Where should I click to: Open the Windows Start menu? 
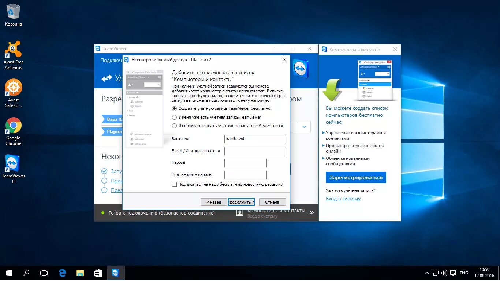[9, 273]
